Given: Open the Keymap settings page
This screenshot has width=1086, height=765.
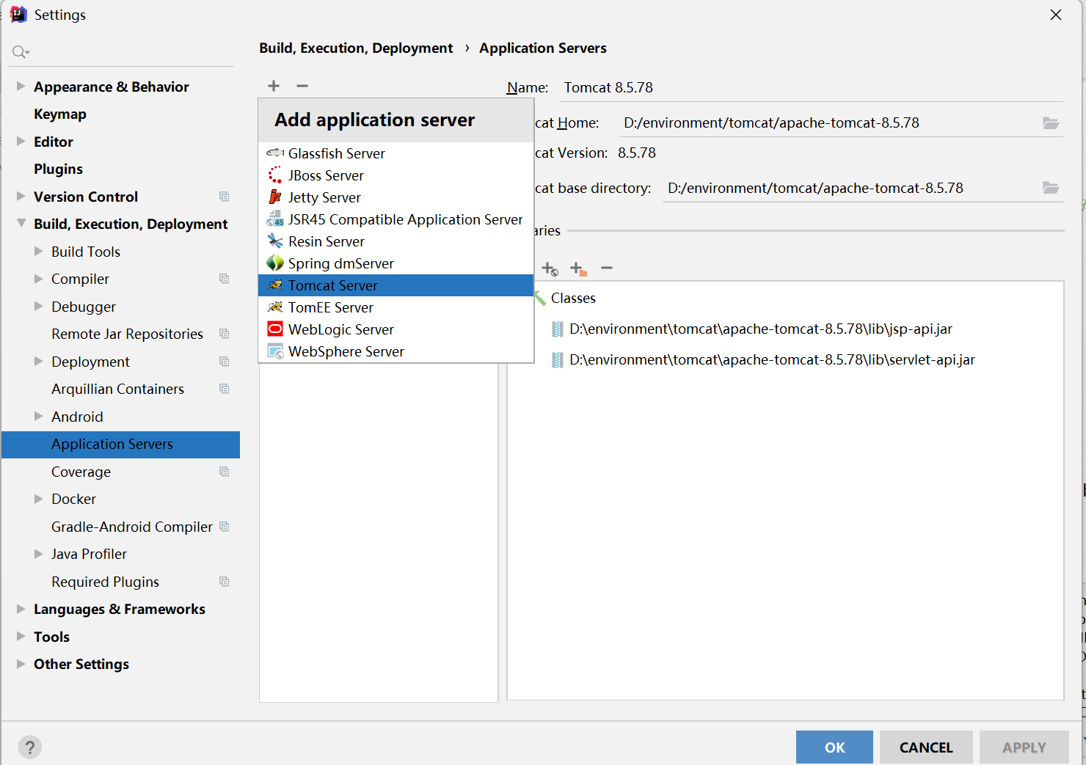Looking at the screenshot, I should point(60,114).
